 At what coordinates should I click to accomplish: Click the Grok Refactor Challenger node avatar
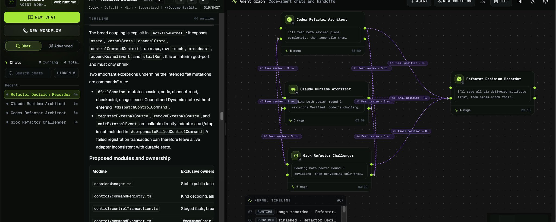[296, 156]
